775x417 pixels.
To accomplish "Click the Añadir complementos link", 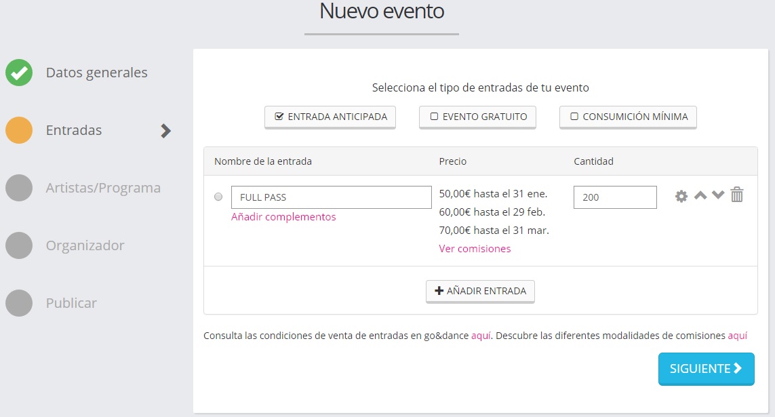I will click(x=283, y=217).
